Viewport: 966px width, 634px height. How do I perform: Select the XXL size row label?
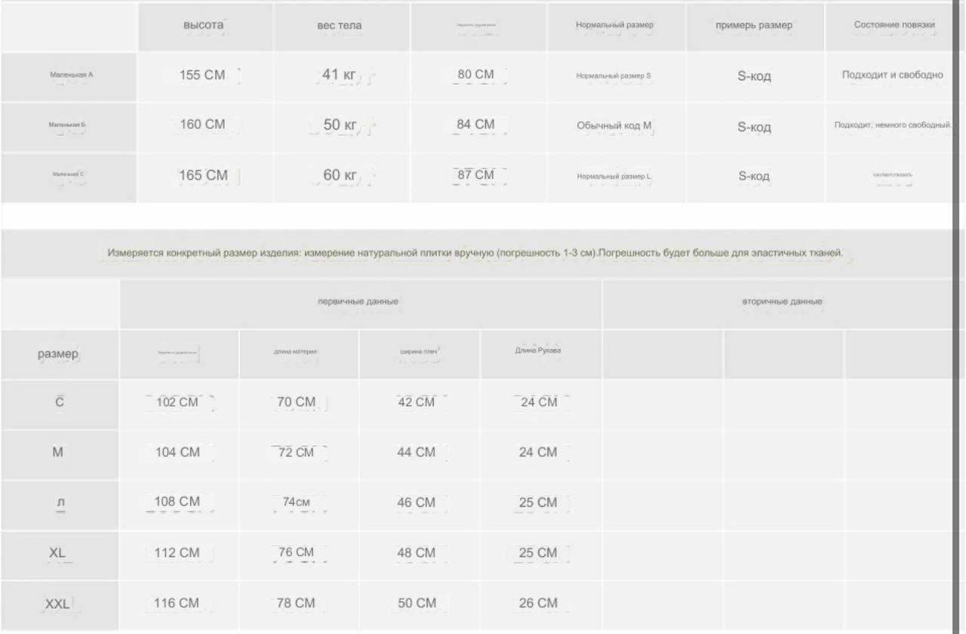[57, 604]
